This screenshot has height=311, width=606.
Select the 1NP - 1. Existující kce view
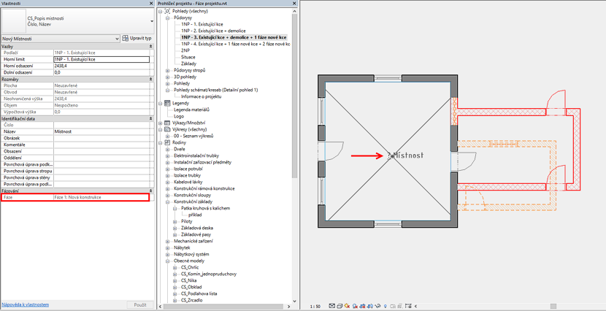tap(202, 24)
